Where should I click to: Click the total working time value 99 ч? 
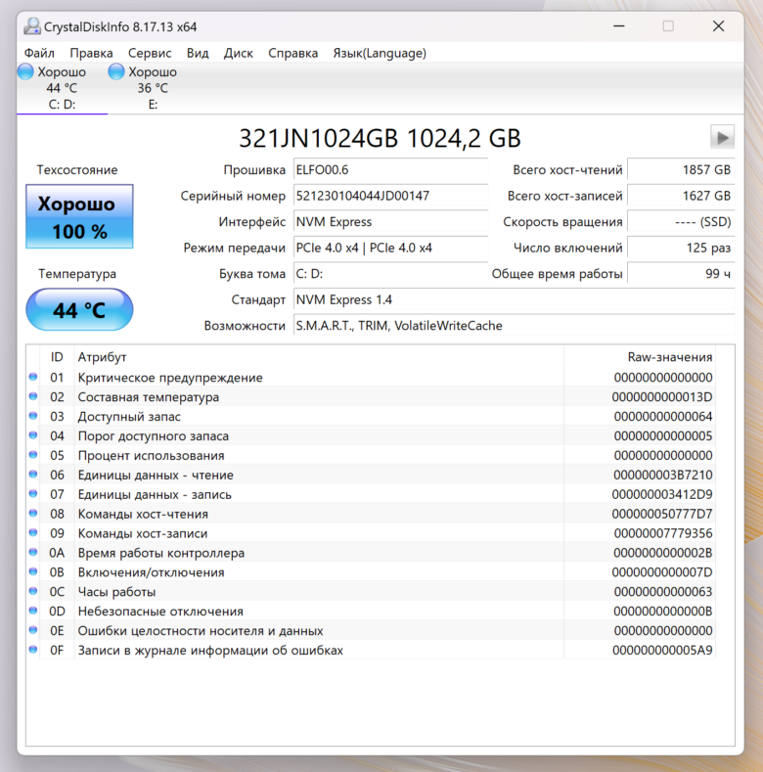tap(681, 274)
